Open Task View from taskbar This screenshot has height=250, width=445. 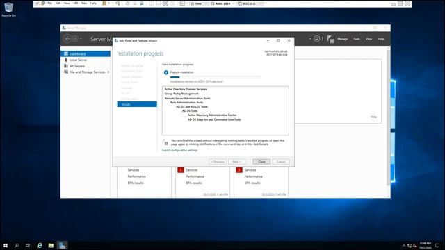tap(28, 245)
